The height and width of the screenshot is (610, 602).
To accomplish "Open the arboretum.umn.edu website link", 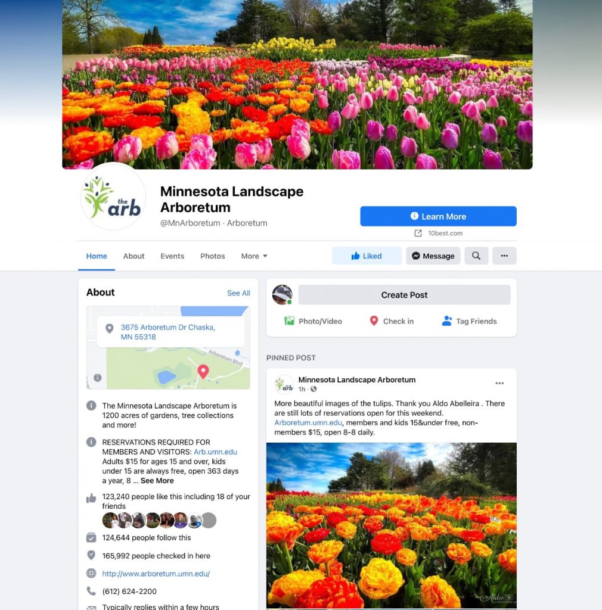I will coord(156,574).
